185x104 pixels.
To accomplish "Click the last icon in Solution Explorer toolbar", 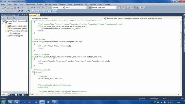I will click(14, 18).
